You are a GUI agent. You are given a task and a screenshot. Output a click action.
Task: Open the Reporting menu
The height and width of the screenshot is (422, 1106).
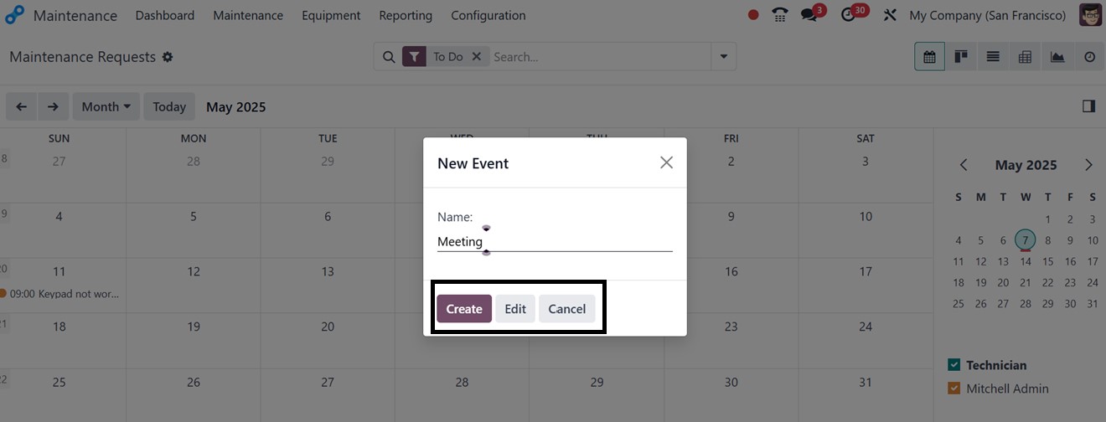406,15
